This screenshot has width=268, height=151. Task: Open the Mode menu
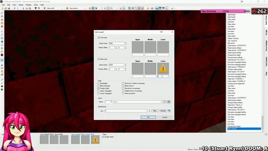(x=21, y=5)
